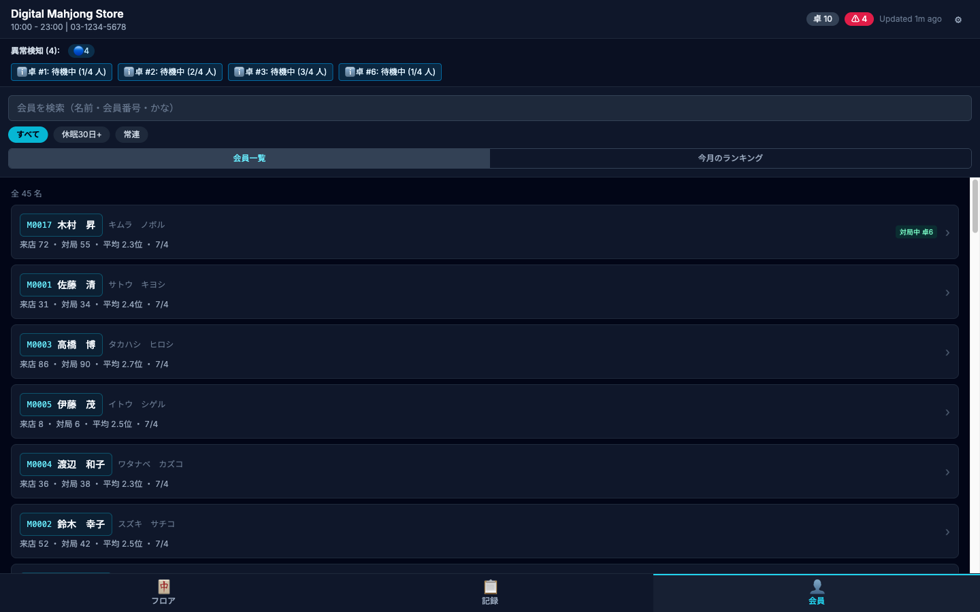
Task: Select the 会員 person tab
Action: coord(817,593)
